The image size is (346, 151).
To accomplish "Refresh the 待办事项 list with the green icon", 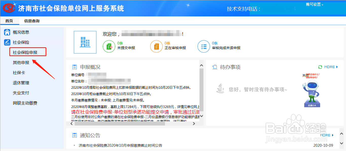I will point(320,67).
